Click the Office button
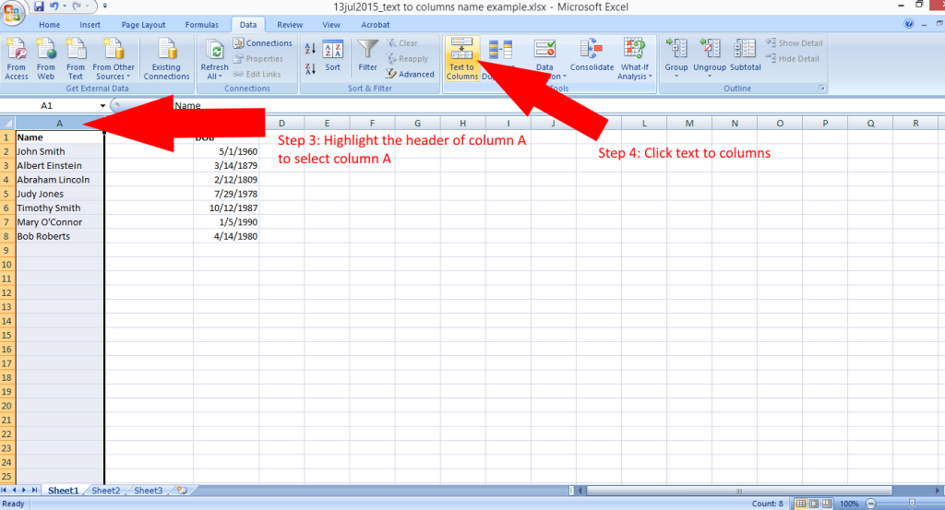 click(x=12, y=12)
